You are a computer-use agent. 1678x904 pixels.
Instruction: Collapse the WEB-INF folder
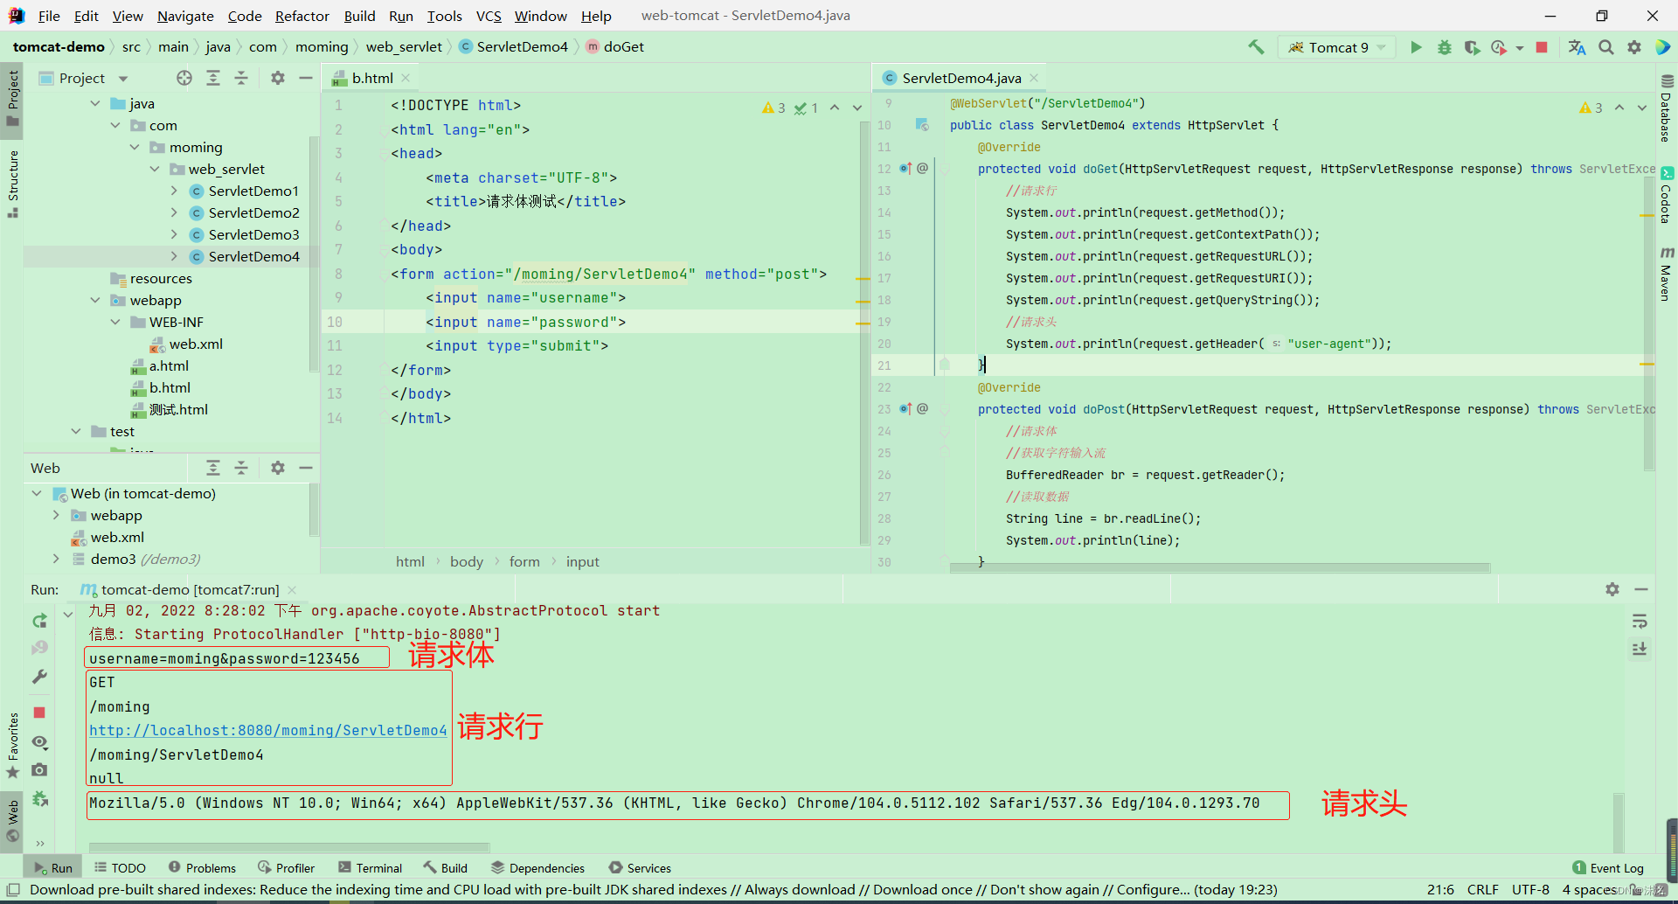[114, 322]
